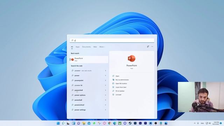
Task: Open the network status icon in the system tray
Action: [207, 123]
